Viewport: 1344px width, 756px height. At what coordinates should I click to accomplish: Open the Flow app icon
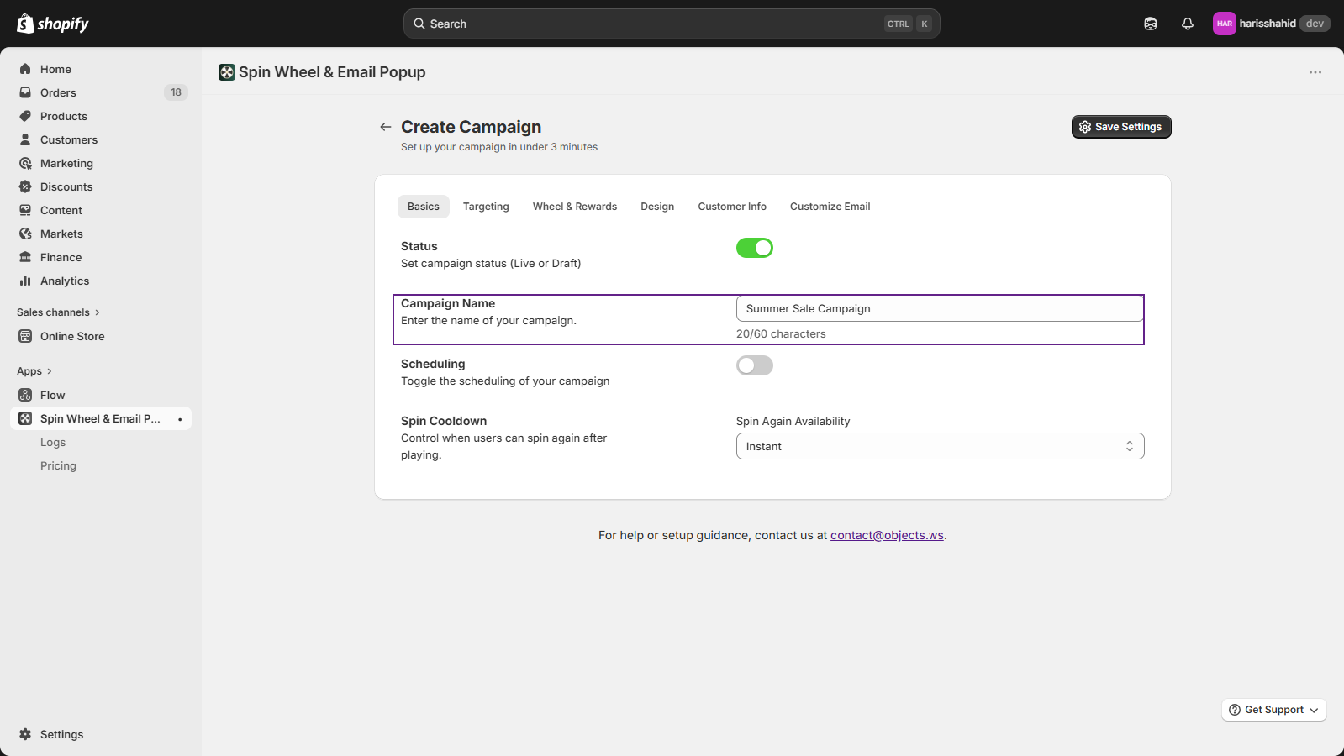pyautogui.click(x=25, y=395)
